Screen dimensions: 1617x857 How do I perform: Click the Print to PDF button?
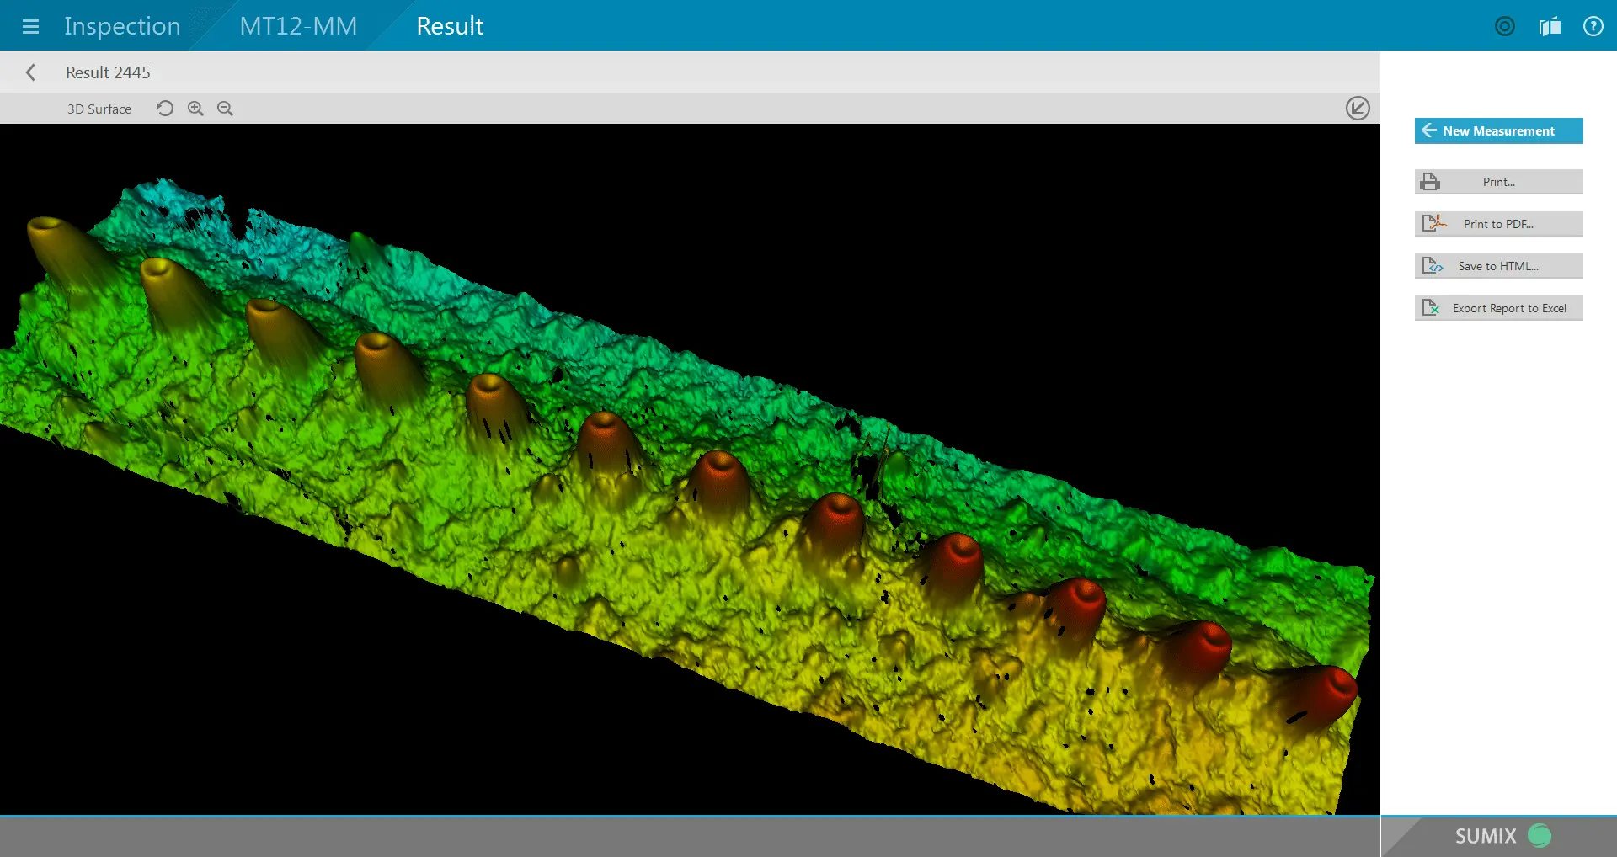click(x=1498, y=223)
